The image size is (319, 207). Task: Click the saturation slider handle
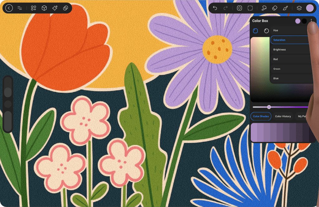[269, 107]
